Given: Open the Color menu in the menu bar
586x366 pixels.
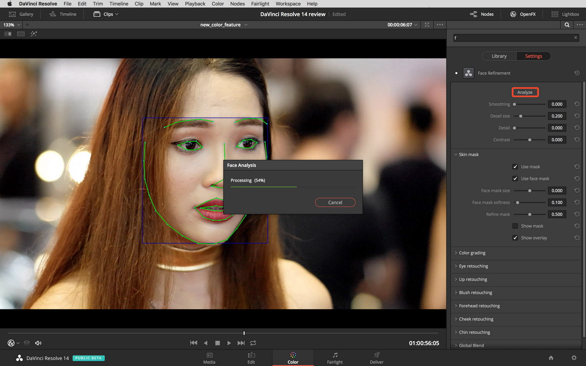Looking at the screenshot, I should click(x=218, y=4).
